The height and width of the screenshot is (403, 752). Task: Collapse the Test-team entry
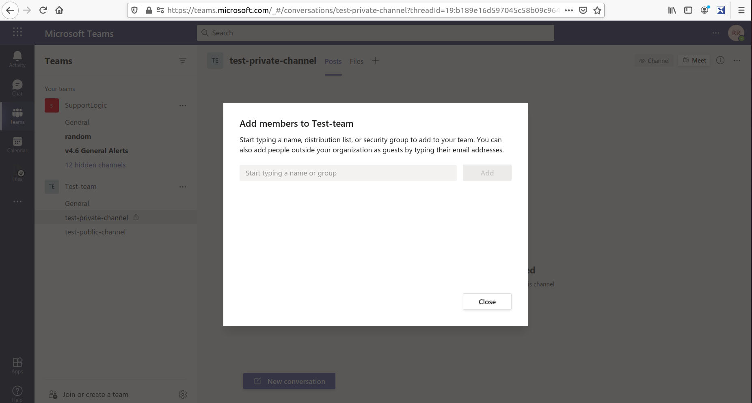(81, 186)
